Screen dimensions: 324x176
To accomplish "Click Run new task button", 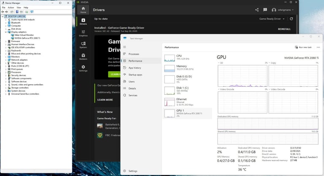I will (303, 47).
